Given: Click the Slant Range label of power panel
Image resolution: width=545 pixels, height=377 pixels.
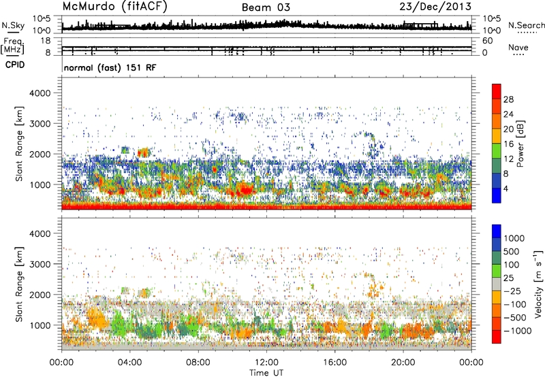Looking at the screenshot, I should tap(19, 144).
